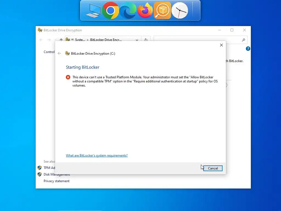Viewport: 281px width, 211px height.
Task: Click the red error icon in dialog
Action: (68, 77)
